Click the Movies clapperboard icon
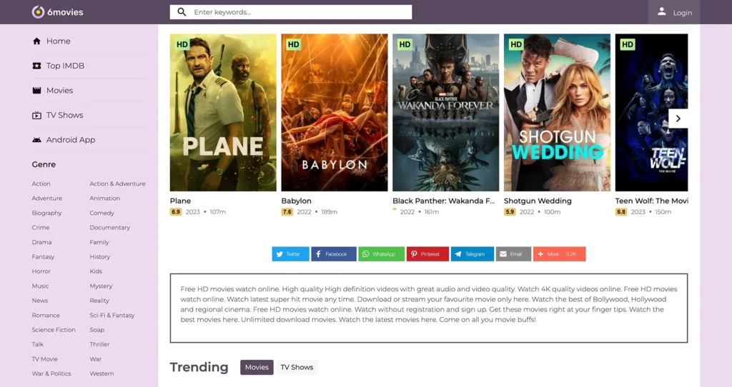The image size is (732, 387). click(37, 91)
